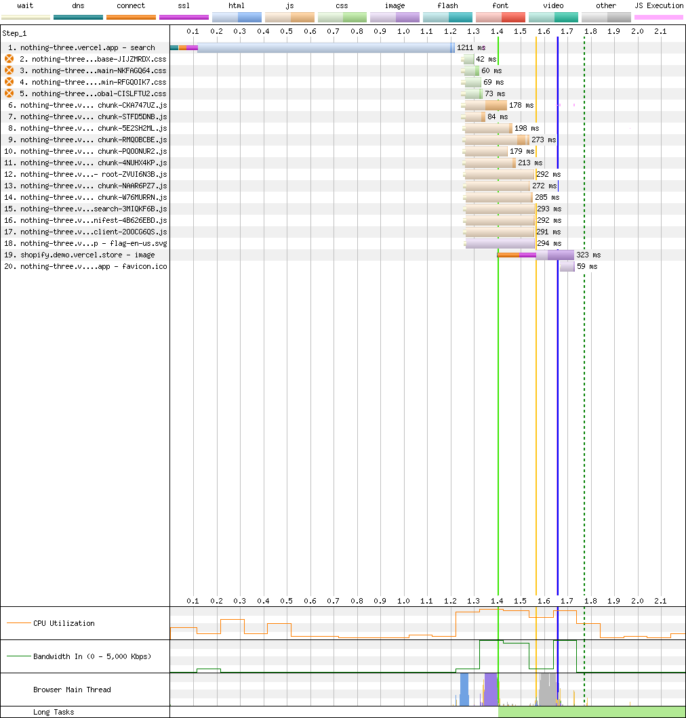Click the blocking icon beside obal-CISLFTU2.css
Viewport: 686px width, 718px height.
[9, 93]
